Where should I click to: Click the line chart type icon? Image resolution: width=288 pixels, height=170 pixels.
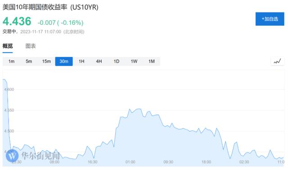277,61
